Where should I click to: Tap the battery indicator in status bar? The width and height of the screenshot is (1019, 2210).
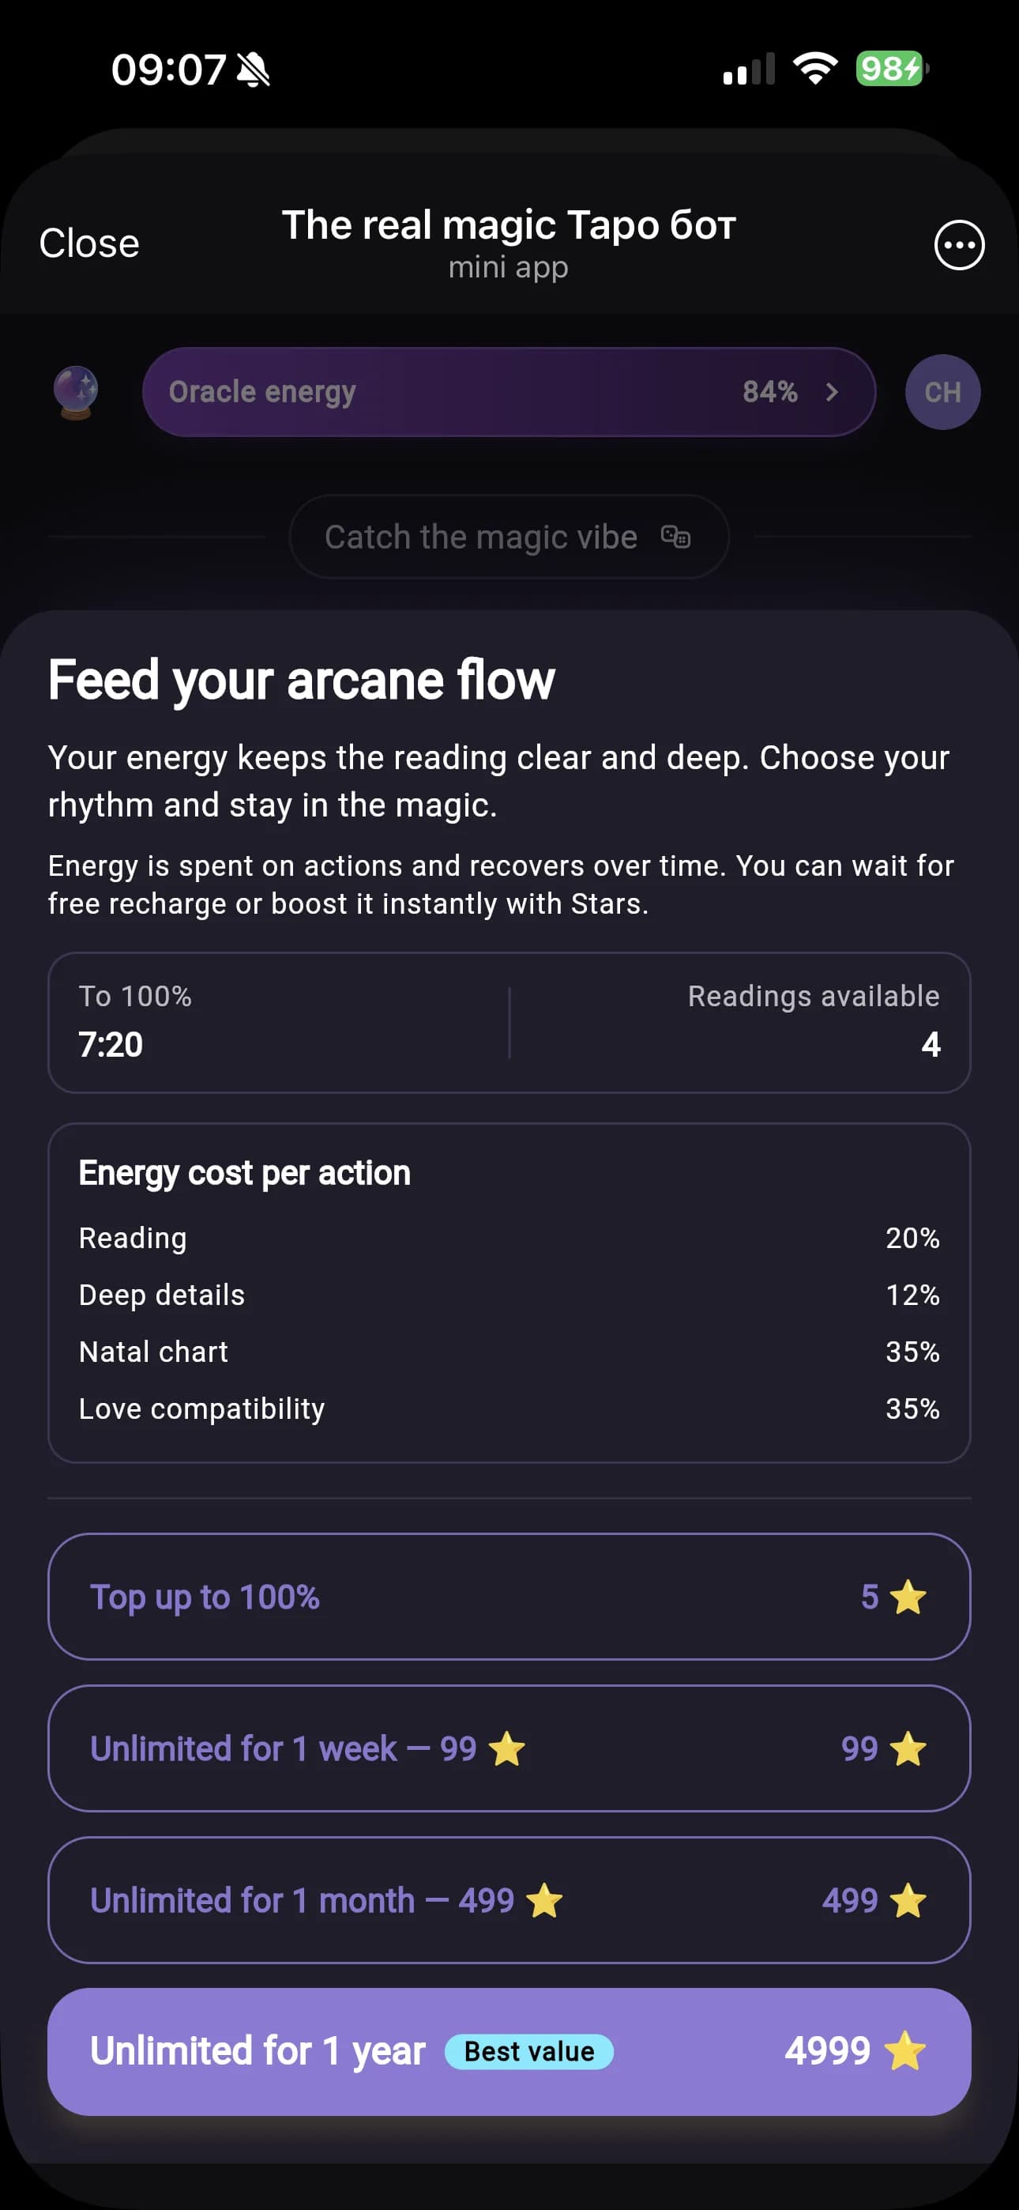pos(892,68)
